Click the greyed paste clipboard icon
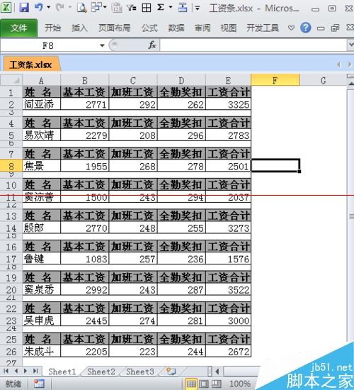This screenshot has width=354, height=390. [117, 8]
